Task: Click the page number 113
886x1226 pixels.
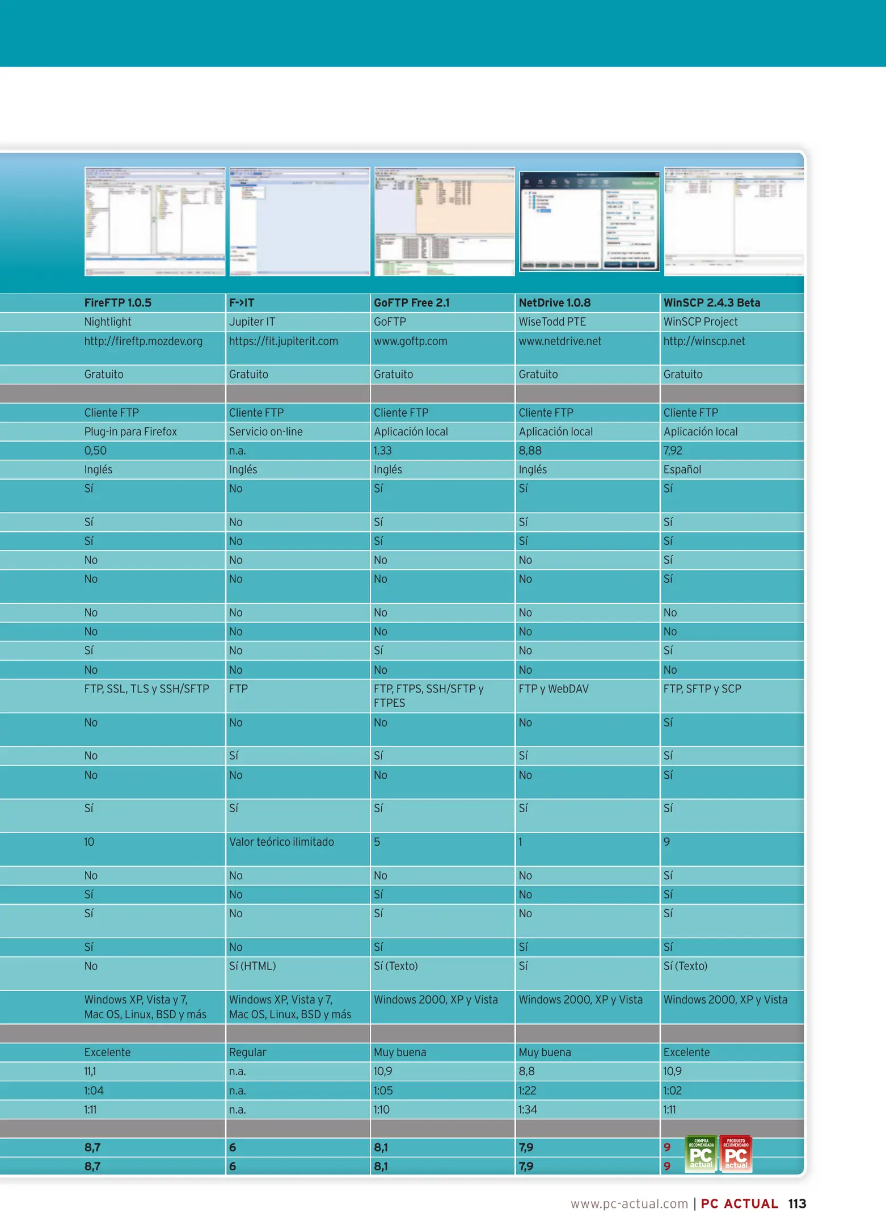Action: (x=797, y=1203)
